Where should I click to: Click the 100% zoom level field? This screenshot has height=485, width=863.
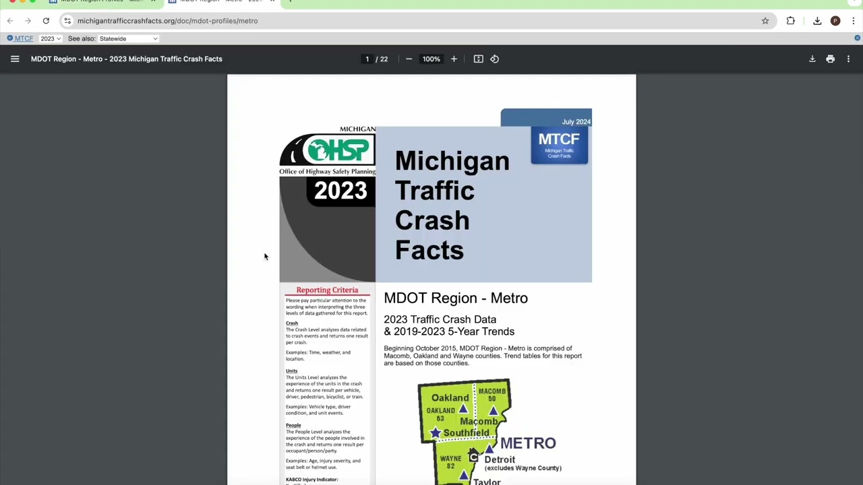(x=431, y=59)
